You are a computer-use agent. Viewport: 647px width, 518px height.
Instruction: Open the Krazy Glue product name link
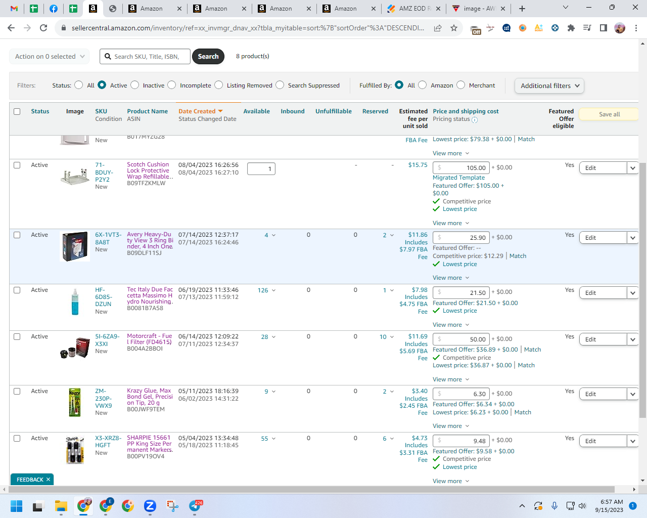[150, 397]
